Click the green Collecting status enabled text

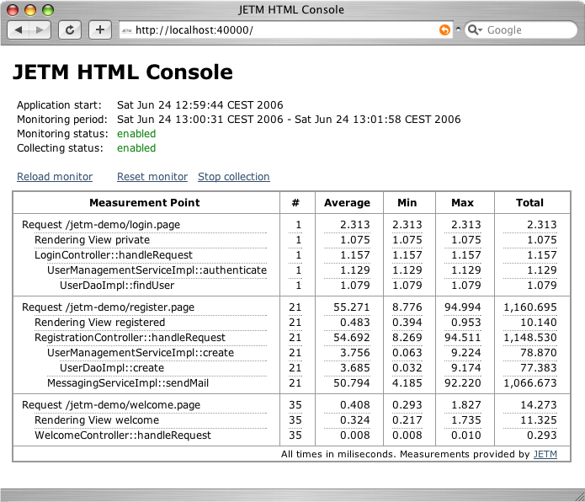pos(136,148)
